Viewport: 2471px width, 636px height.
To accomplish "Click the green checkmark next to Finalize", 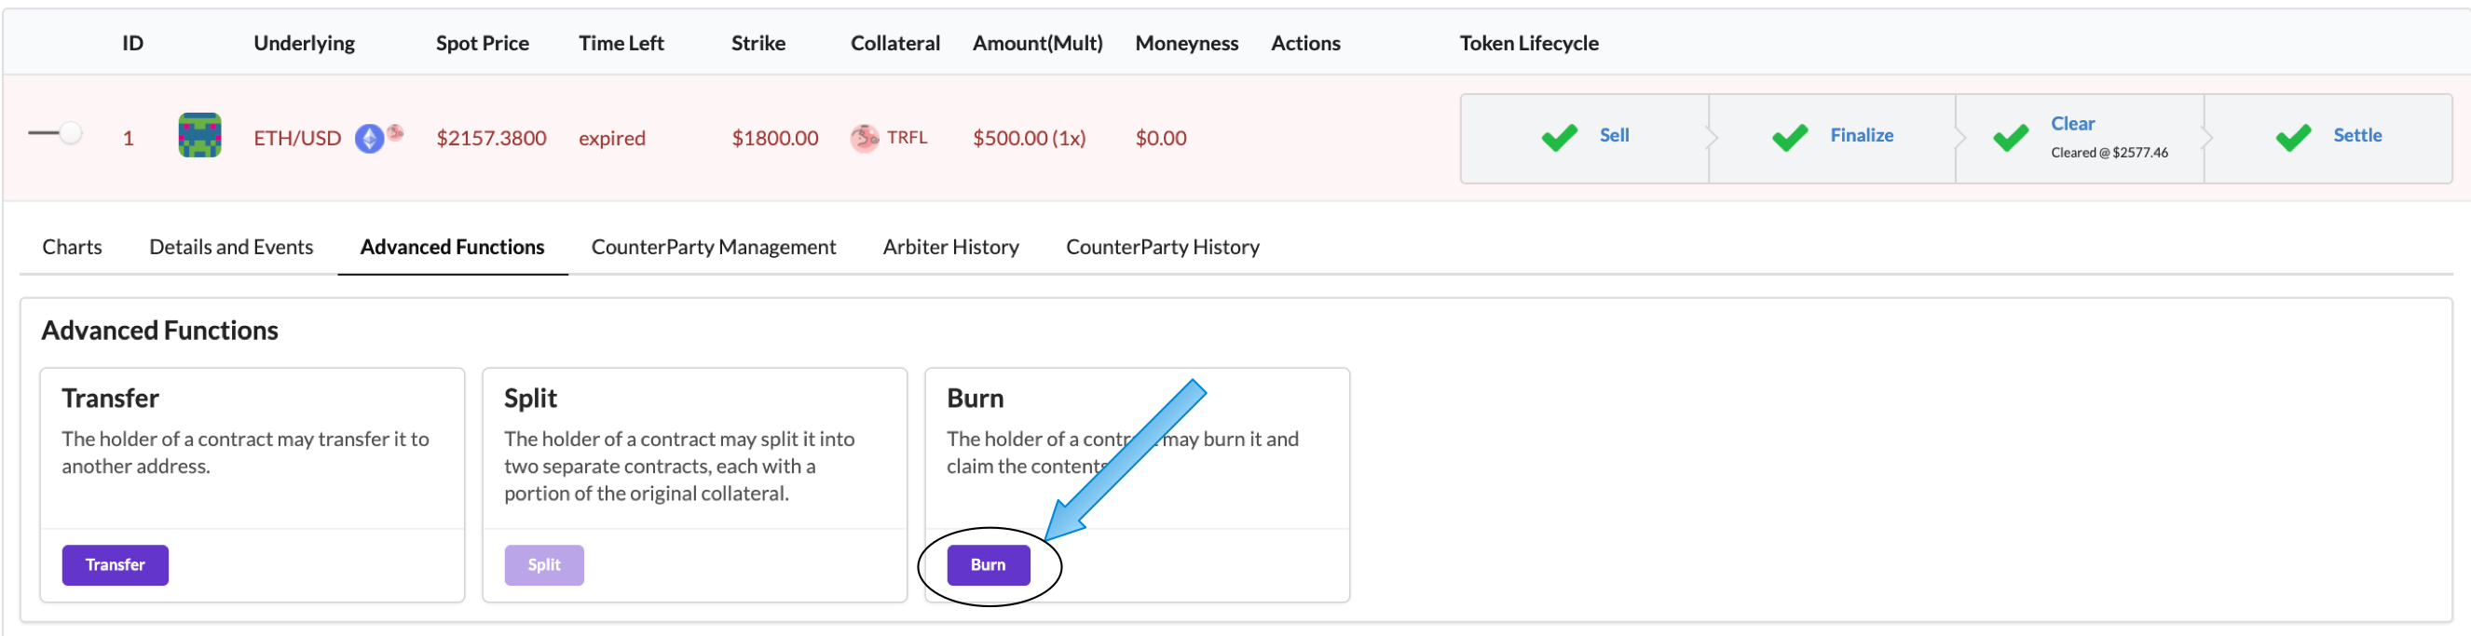I will pos(1789,138).
